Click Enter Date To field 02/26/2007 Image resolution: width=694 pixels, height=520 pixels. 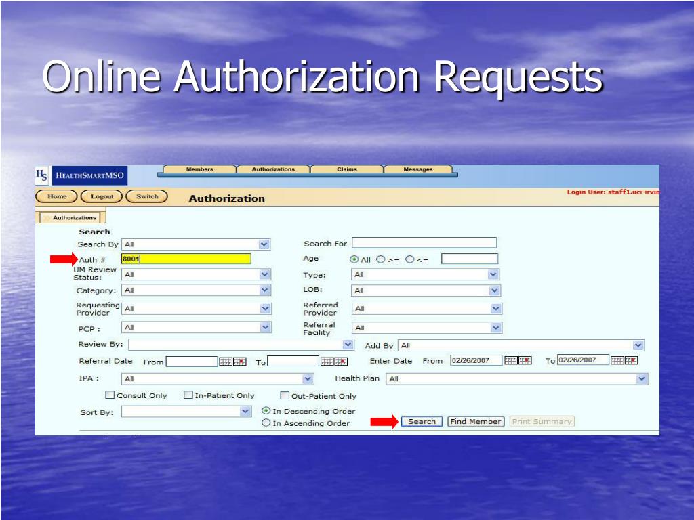pos(583,360)
